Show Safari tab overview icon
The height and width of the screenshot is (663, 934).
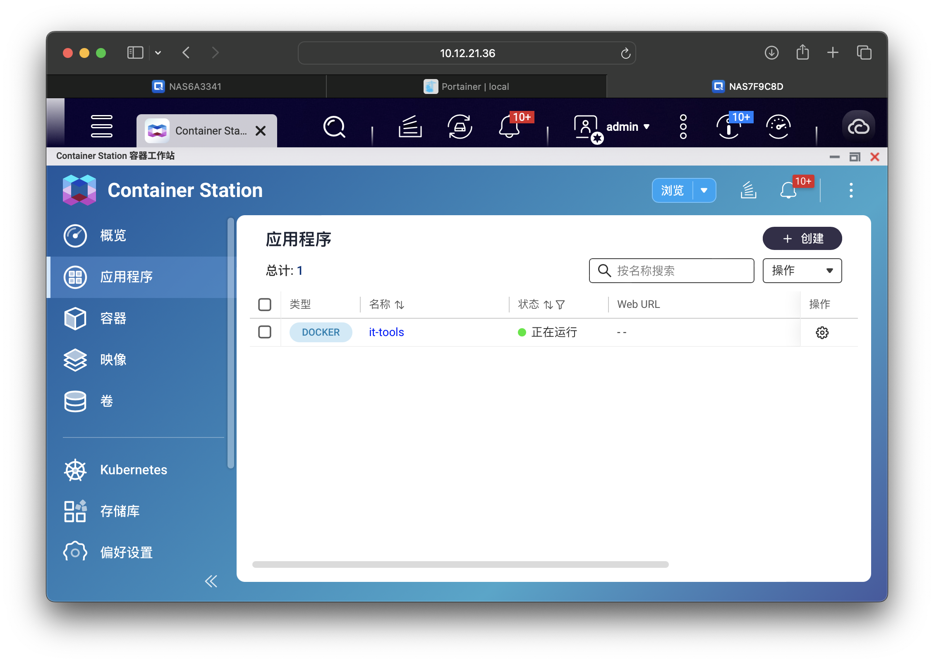[864, 53]
